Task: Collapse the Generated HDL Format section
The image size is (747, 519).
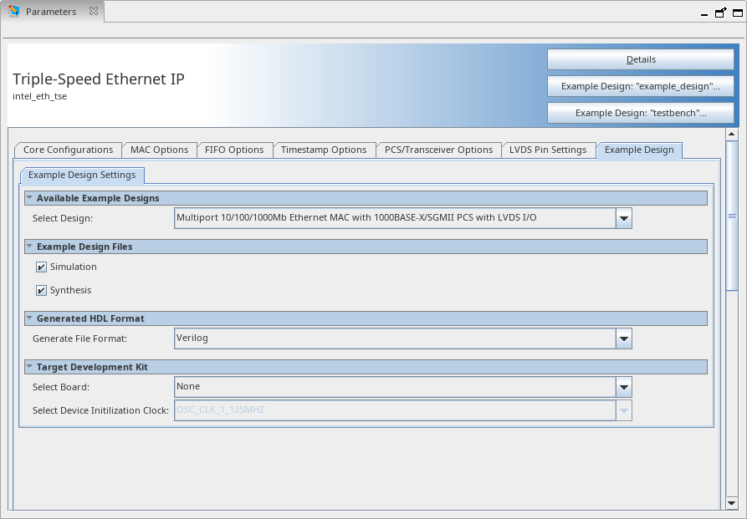Action: pos(29,318)
